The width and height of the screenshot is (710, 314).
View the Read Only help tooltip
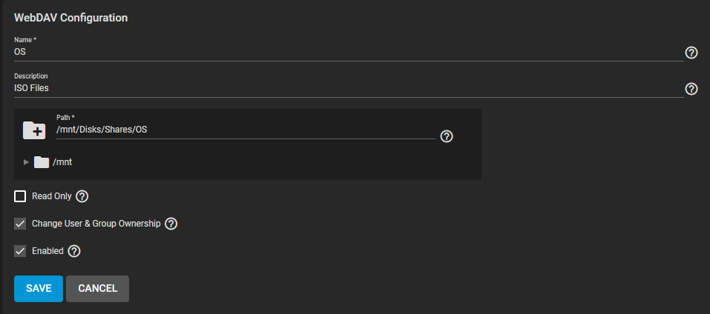click(82, 196)
